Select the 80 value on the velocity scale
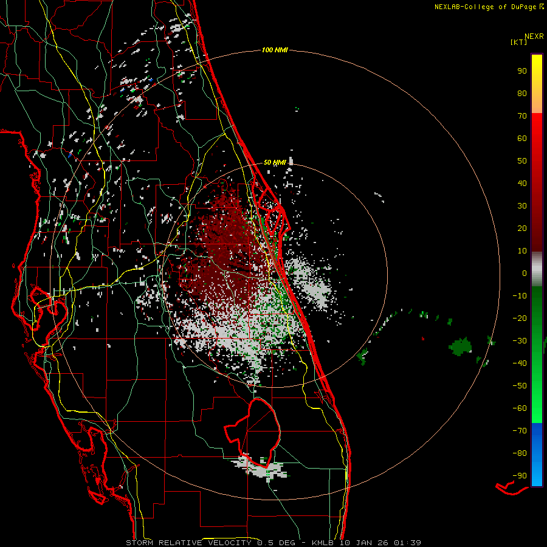The height and width of the screenshot is (547, 547). pyautogui.click(x=522, y=93)
